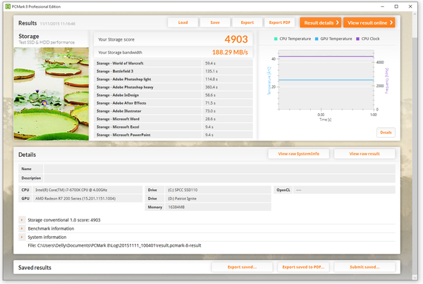Click the (C:) SPCC SSD110 drive value
The width and height of the screenshot is (423, 284).
tap(183, 190)
